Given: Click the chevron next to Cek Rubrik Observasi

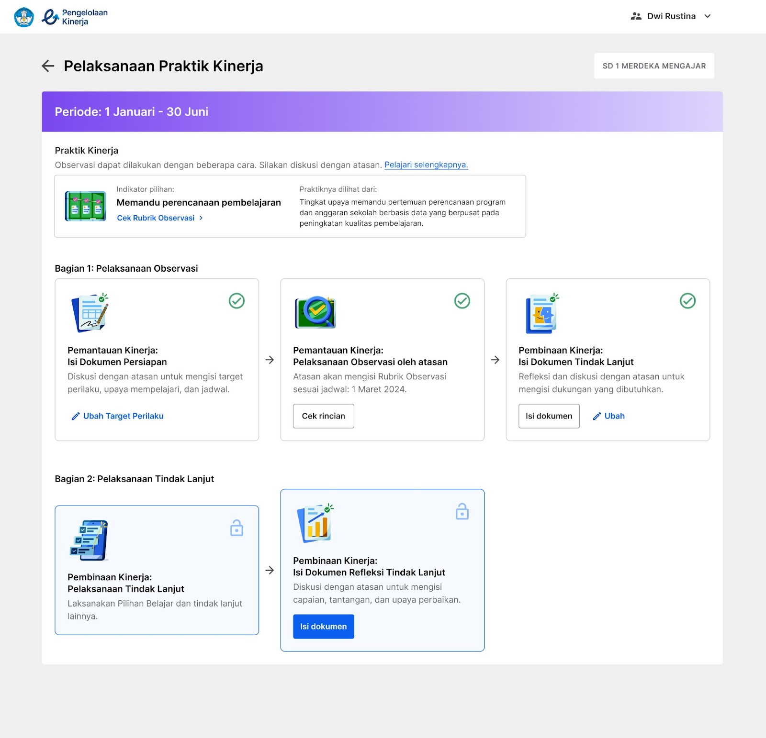Looking at the screenshot, I should pyautogui.click(x=201, y=218).
